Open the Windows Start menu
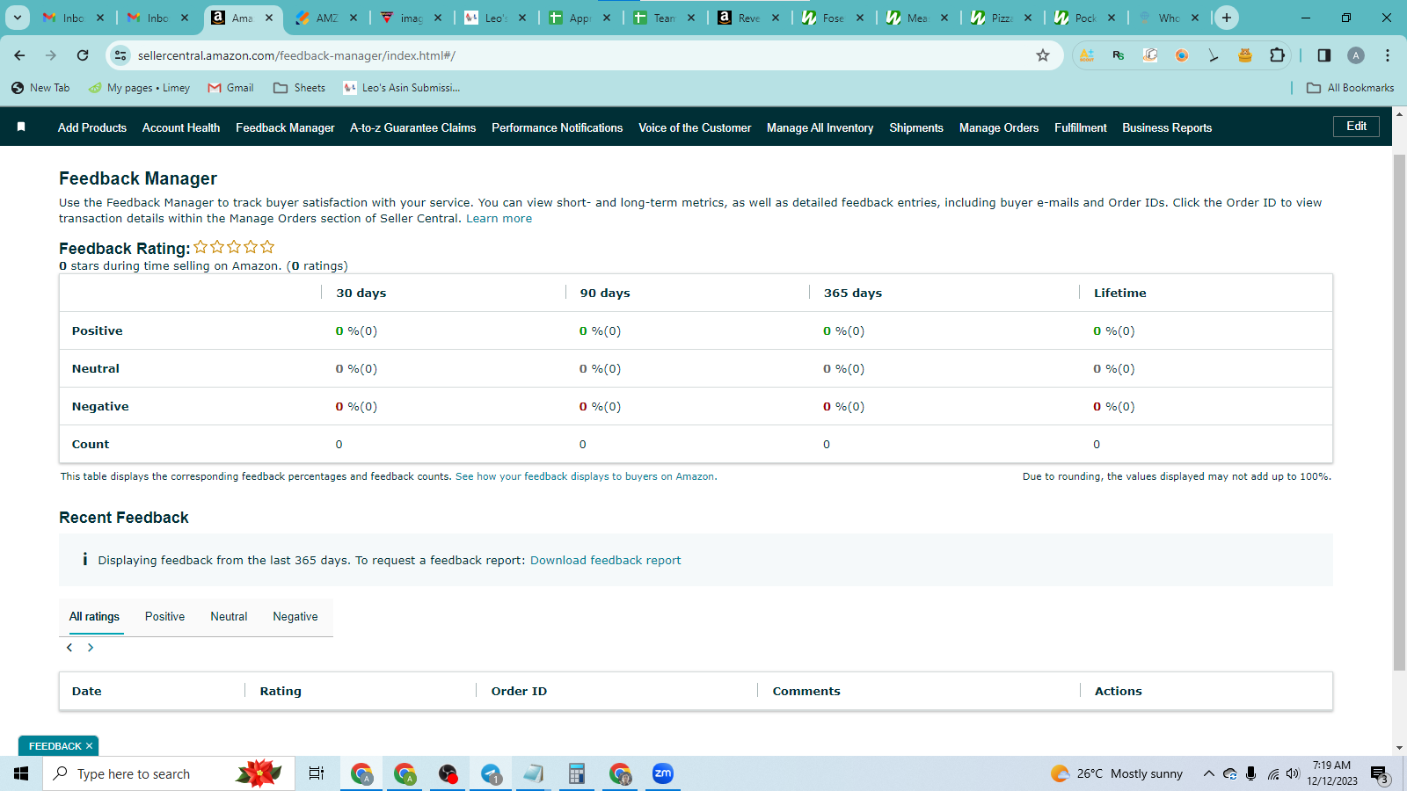The height and width of the screenshot is (791, 1407). pos(21,773)
